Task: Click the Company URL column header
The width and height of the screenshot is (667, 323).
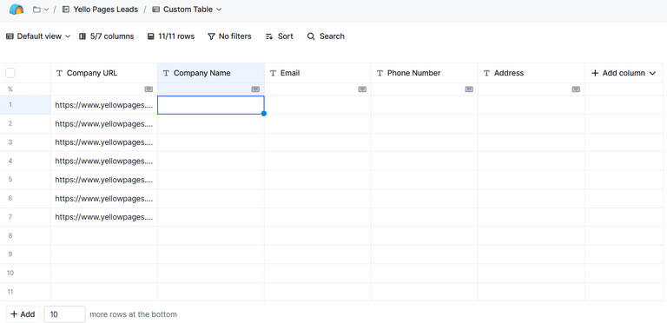Action: click(x=104, y=73)
